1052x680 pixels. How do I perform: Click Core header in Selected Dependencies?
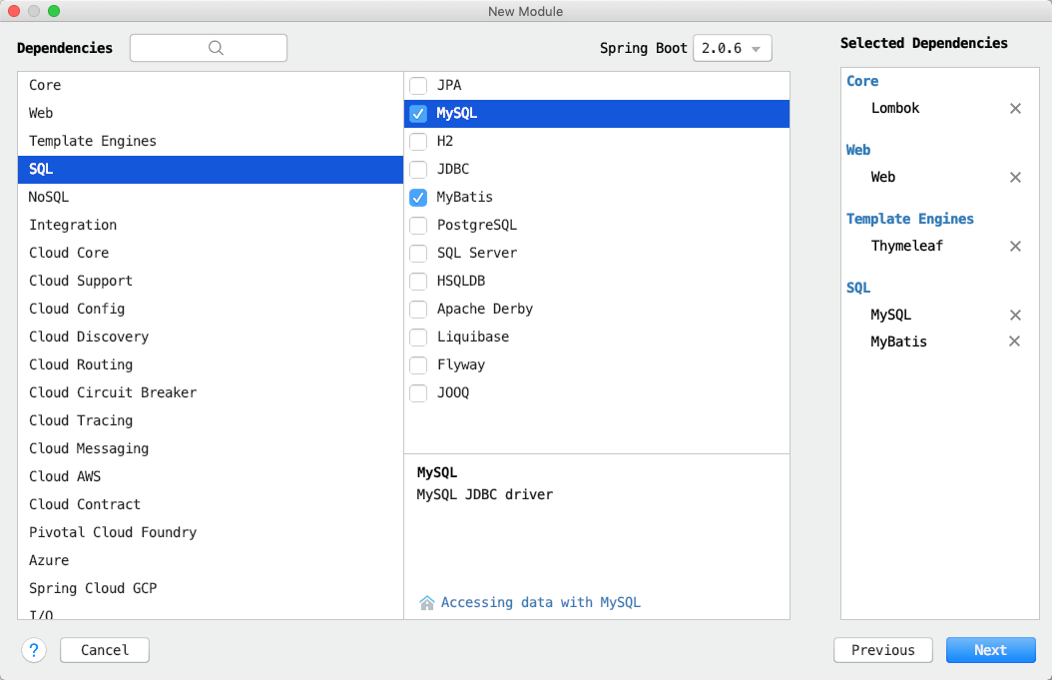pos(862,81)
